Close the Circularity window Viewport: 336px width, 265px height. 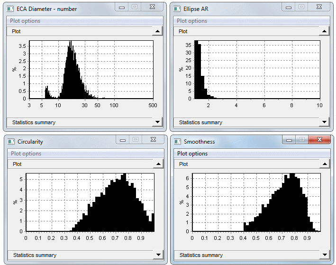(x=153, y=139)
